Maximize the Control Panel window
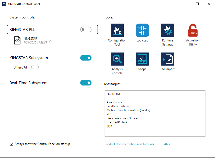This screenshot has height=158, width=215. point(197,4)
